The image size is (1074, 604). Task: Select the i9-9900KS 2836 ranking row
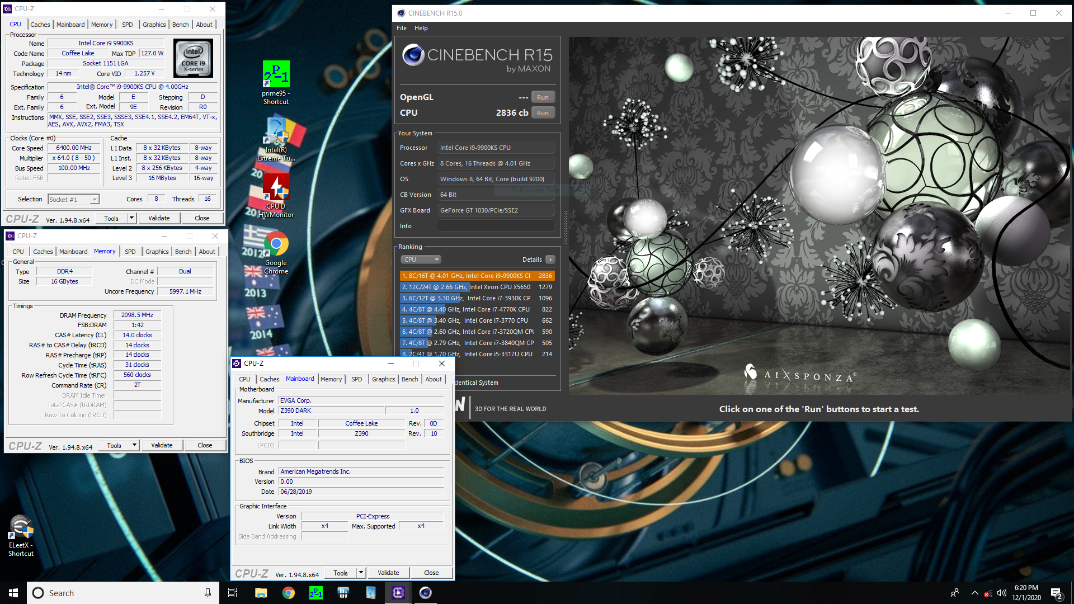click(477, 276)
